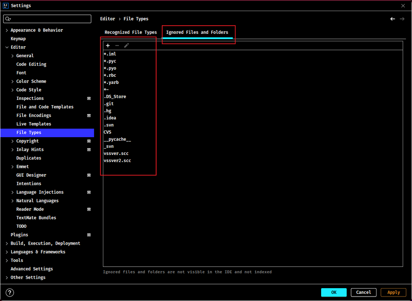
Task: Click the search magnifier icon in settings
Action: [x=8, y=19]
